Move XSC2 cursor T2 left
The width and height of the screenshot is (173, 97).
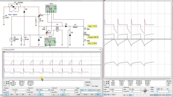[6, 84]
